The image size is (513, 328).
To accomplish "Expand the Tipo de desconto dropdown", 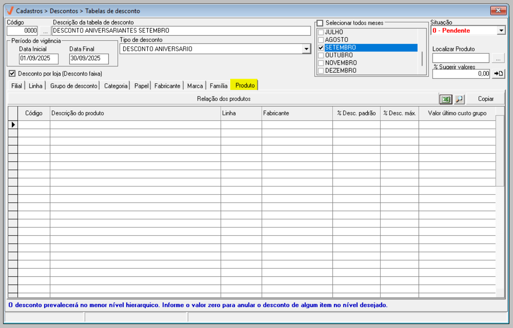I will click(306, 49).
